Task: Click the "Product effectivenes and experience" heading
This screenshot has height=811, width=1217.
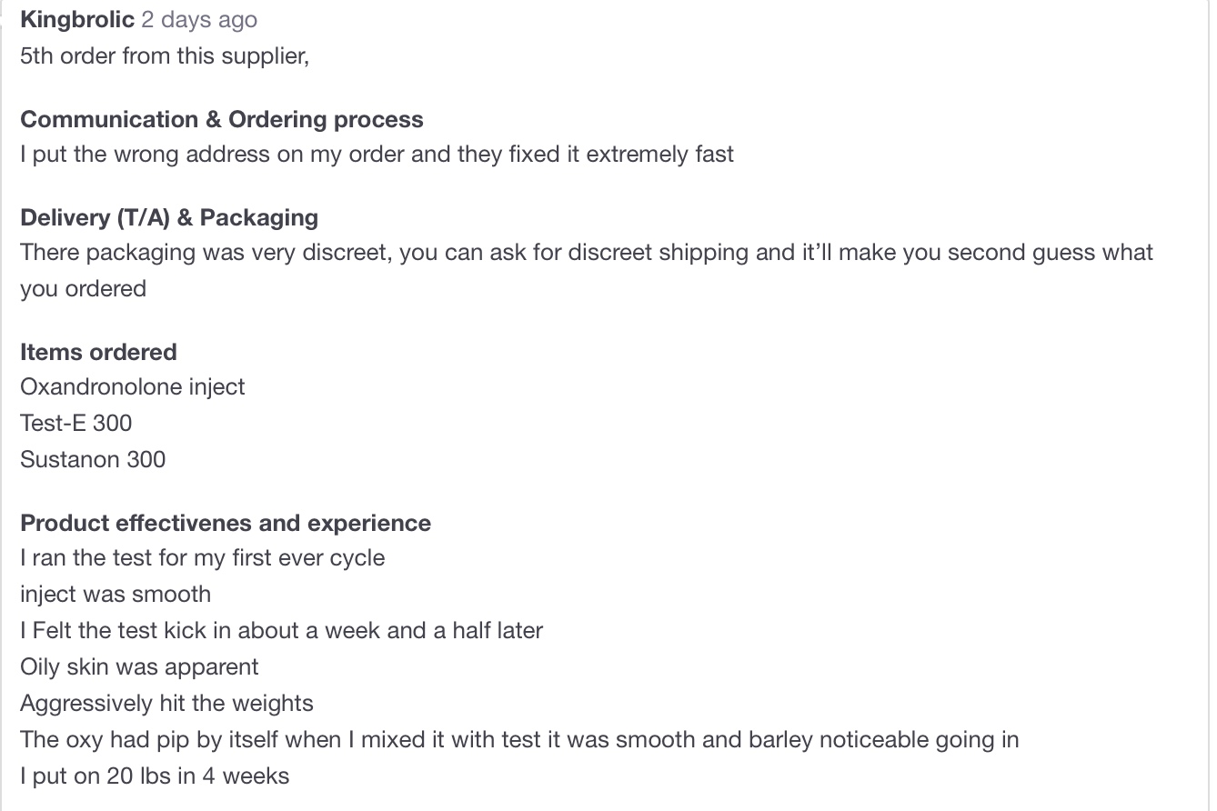Action: pyautogui.click(x=226, y=524)
